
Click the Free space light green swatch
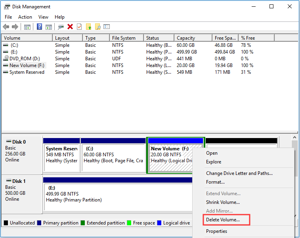(129, 223)
